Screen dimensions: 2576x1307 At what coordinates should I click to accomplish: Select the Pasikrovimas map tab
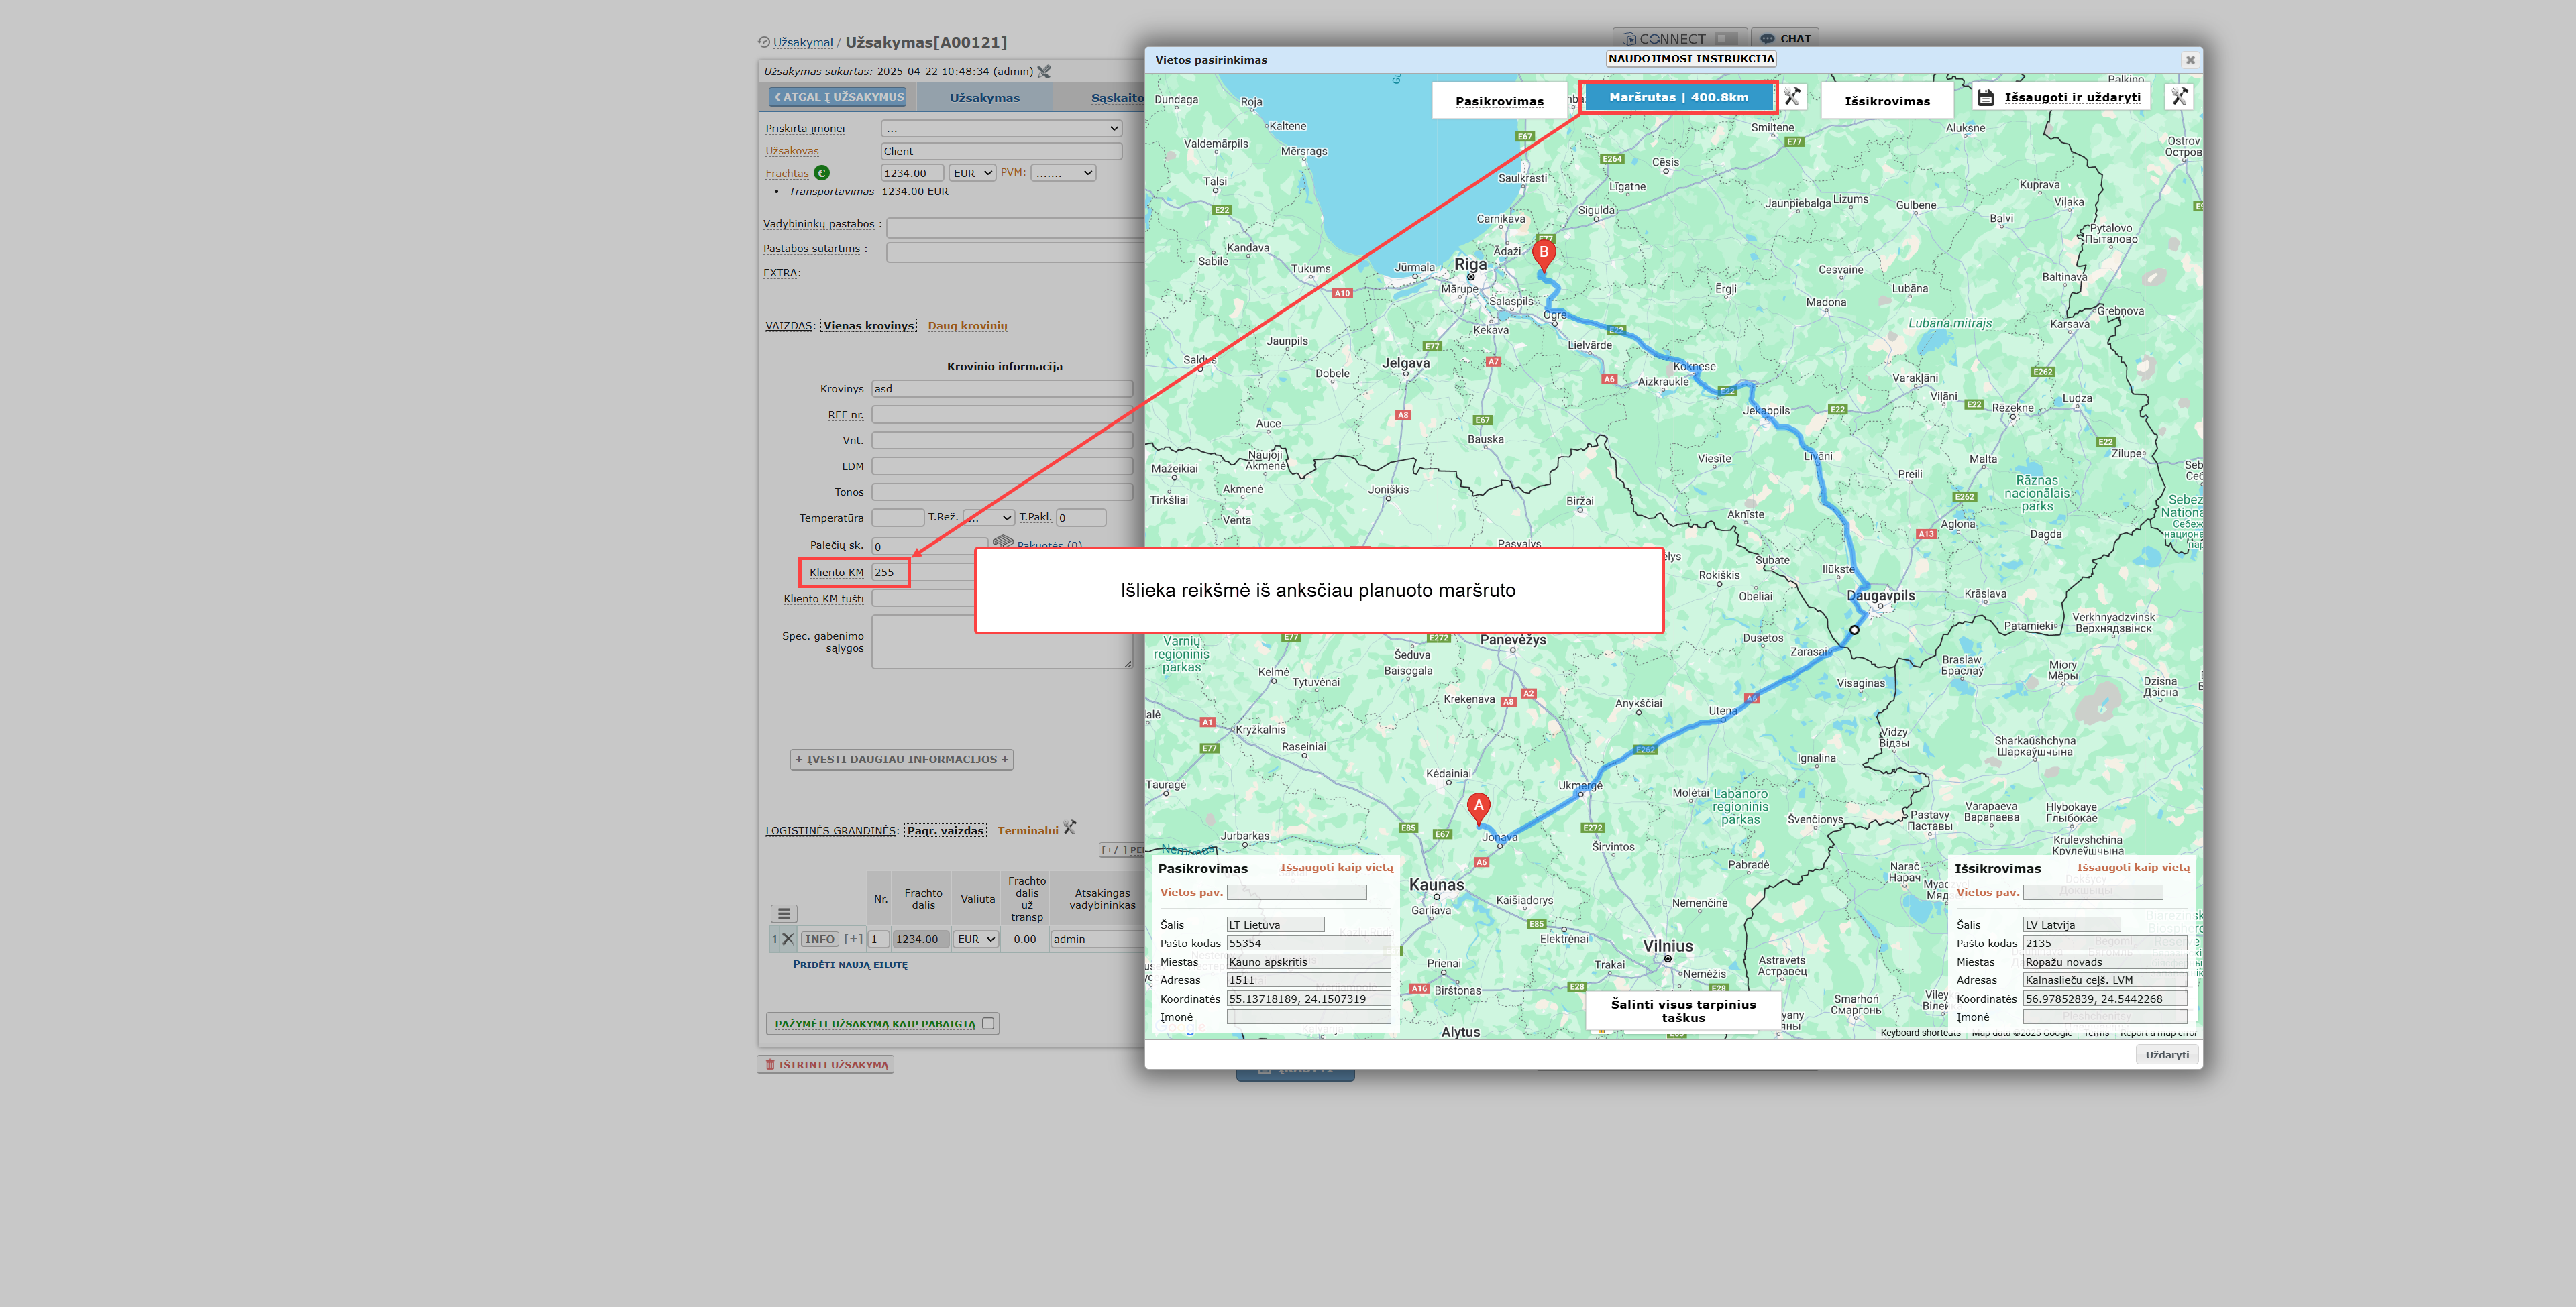[1499, 101]
